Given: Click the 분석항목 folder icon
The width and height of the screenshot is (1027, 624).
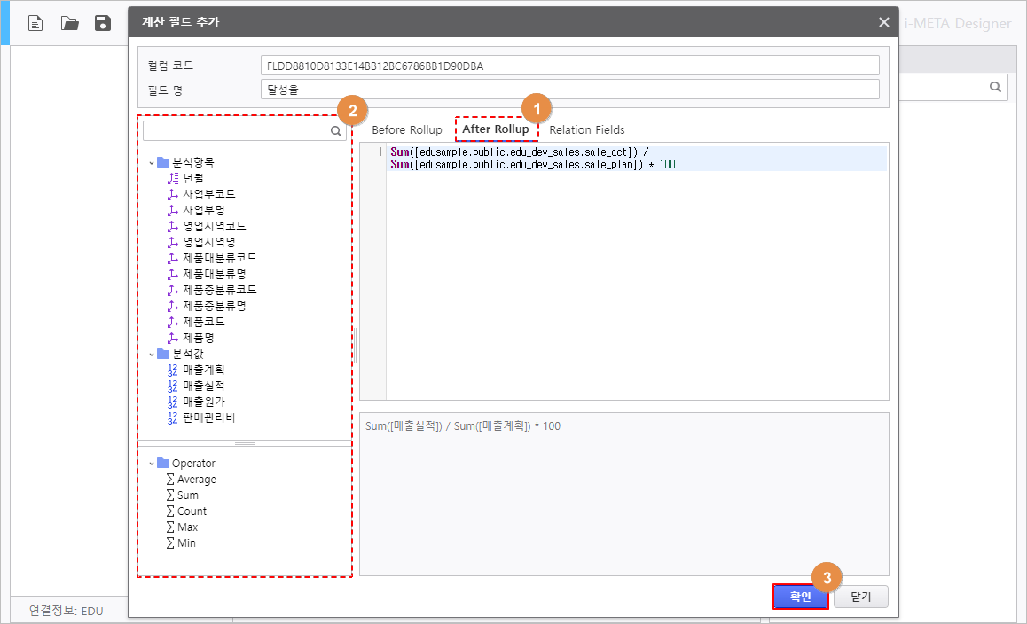Looking at the screenshot, I should click(163, 161).
